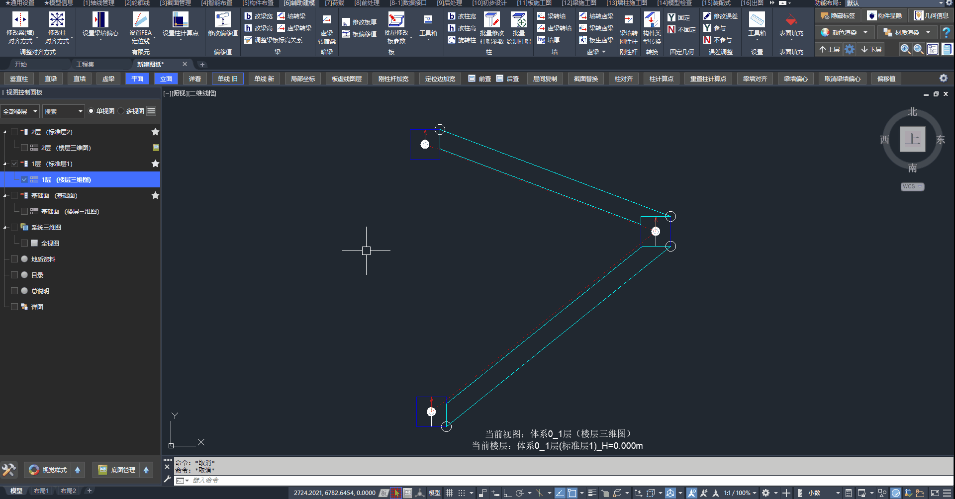This screenshot has height=499, width=955.
Task: Toggle grid display in status bar
Action: (x=449, y=493)
